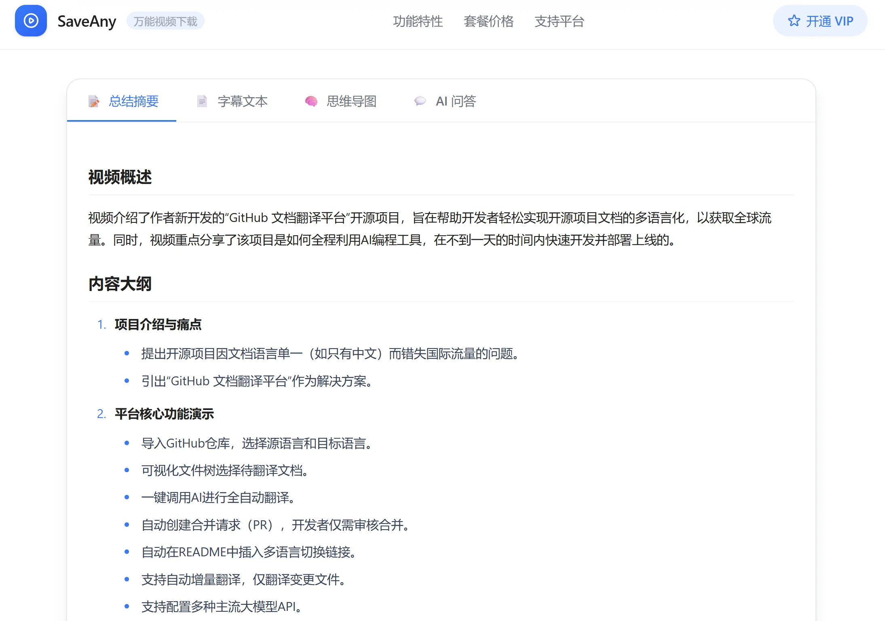Click outline item 平台核心功能演示
Screen dimensions: 885x621
[x=164, y=414]
